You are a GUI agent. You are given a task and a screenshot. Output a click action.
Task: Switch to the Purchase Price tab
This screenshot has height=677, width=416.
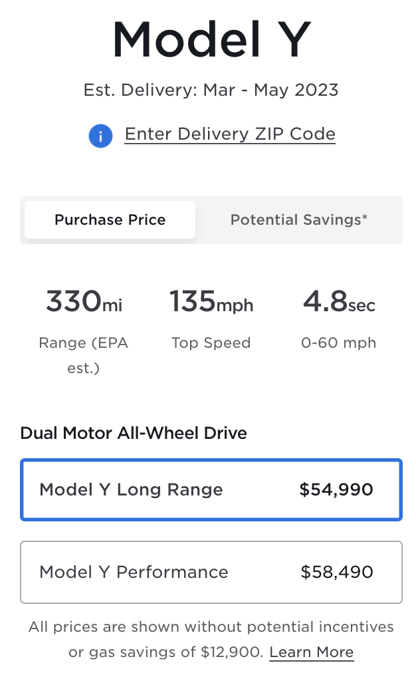pos(110,219)
